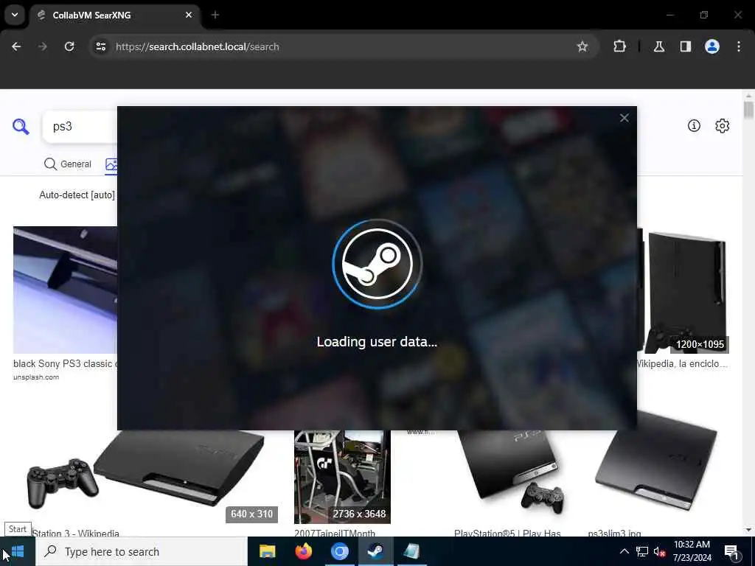Viewport: 755px width, 566px height.
Task: Open Chrome tab search dropdown
Action: tap(15, 15)
